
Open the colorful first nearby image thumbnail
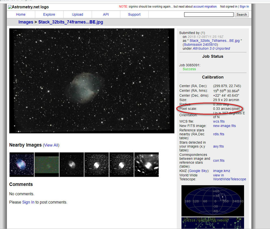[22, 165]
